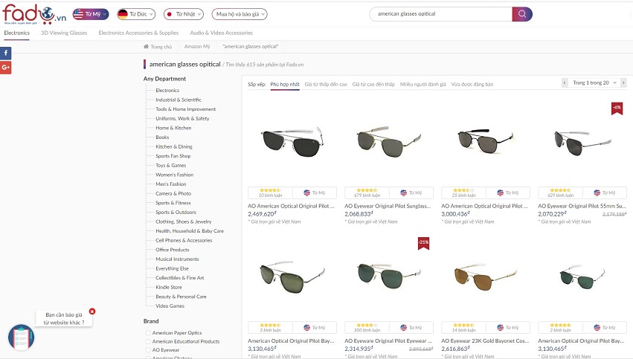This screenshot has width=633, height=359.
Task: Open the clipboard quote request icon
Action: (21, 337)
